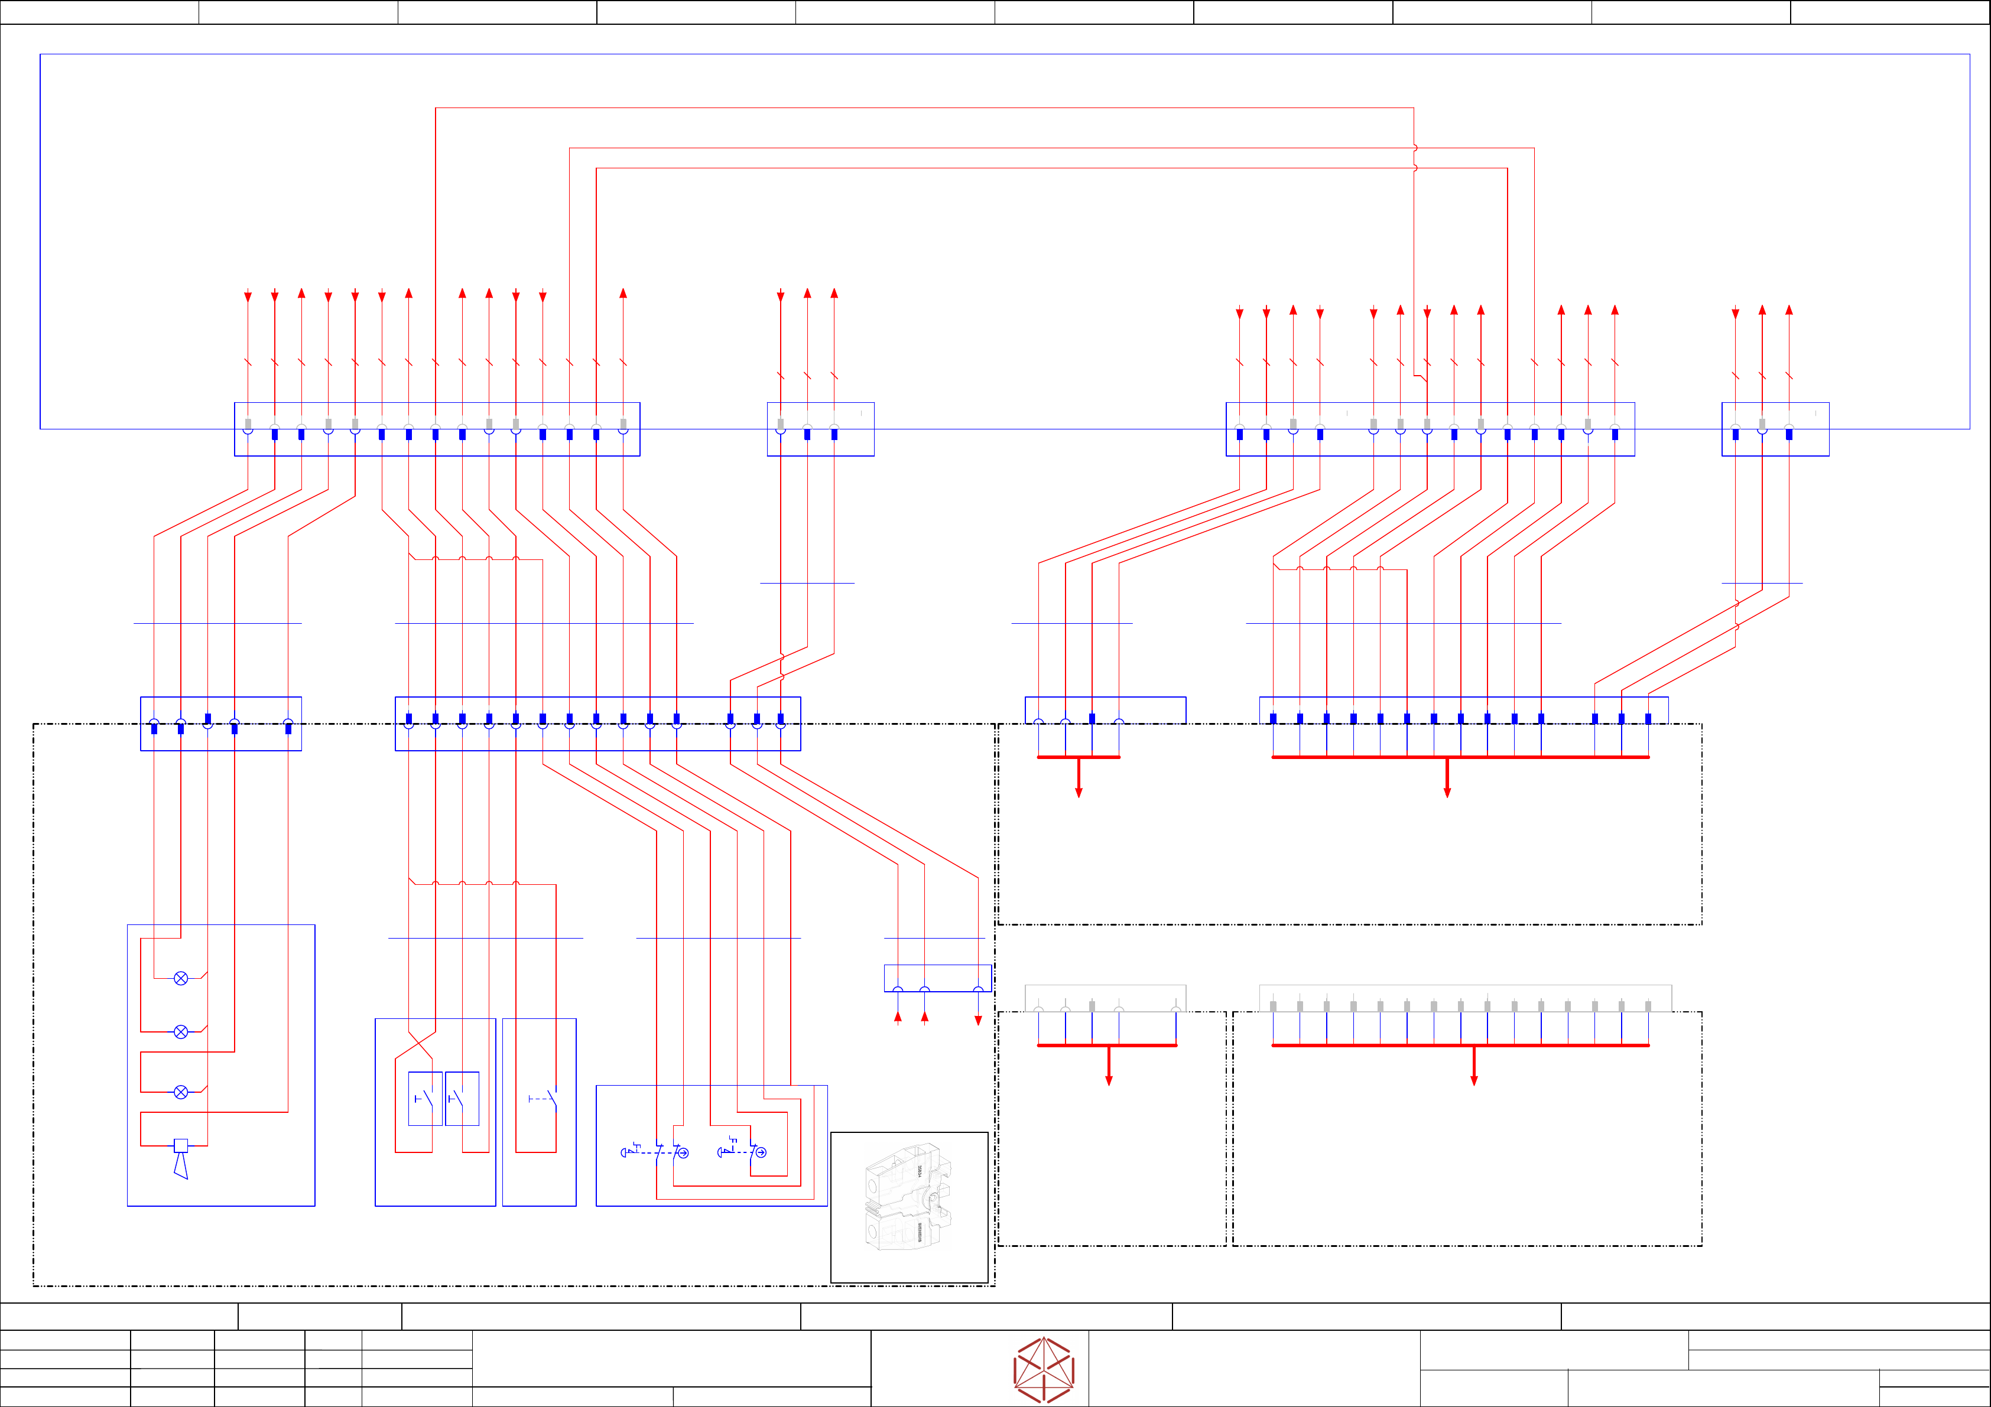Click the thick red arrow under the lower-right long bus
This screenshot has height=1407, width=1991.
[1473, 1066]
